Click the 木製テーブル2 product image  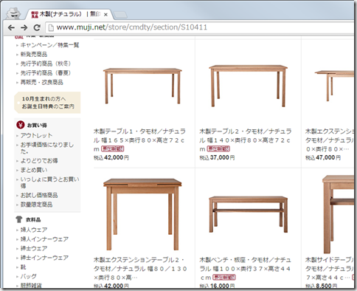coord(248,86)
